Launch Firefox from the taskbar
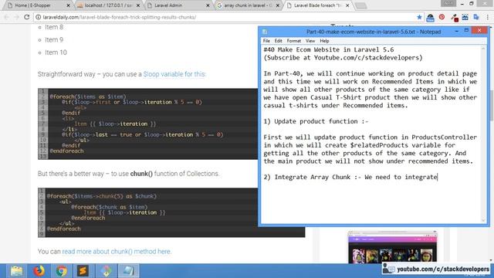 point(39,271)
